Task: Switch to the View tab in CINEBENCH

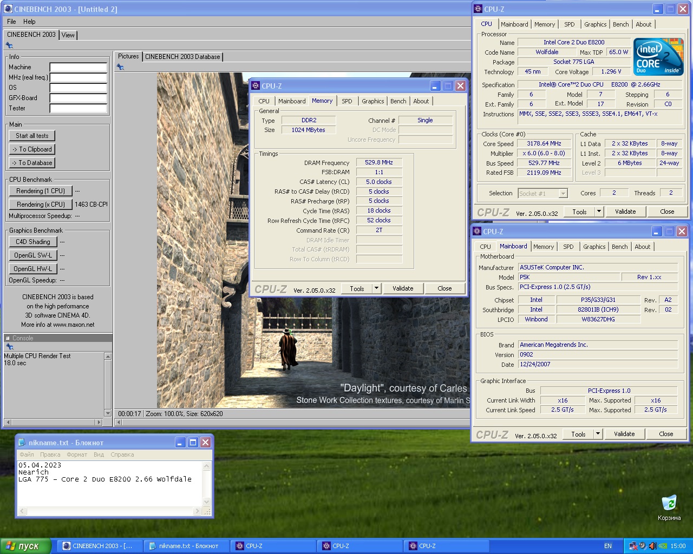Action: click(68, 35)
